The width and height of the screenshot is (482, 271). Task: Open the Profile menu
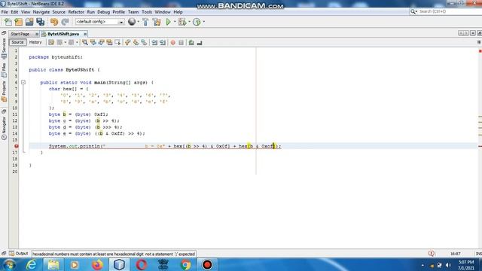[119, 12]
